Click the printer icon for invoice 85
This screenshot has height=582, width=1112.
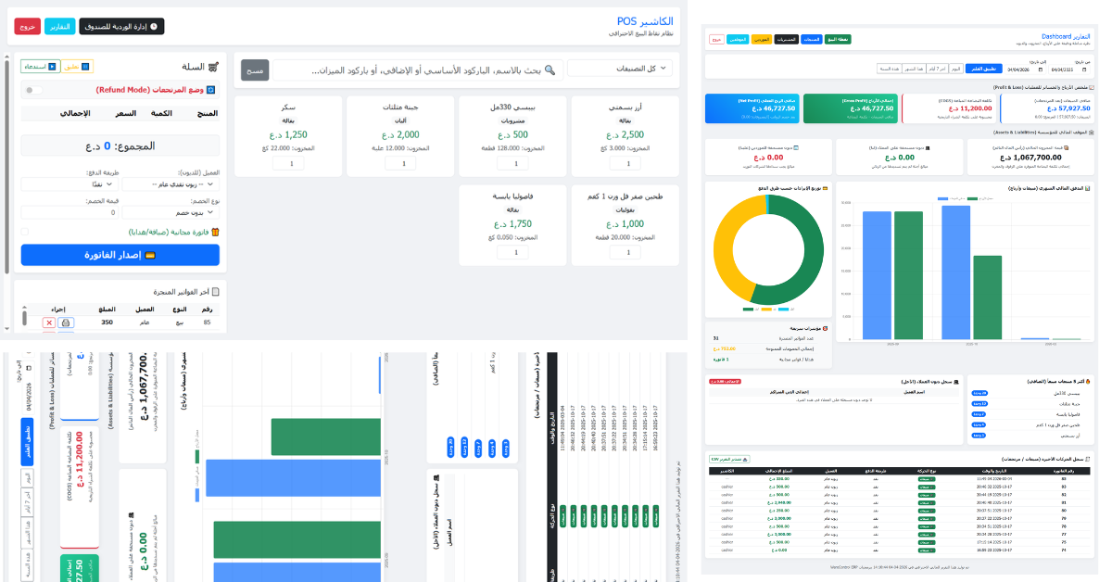pyautogui.click(x=65, y=323)
